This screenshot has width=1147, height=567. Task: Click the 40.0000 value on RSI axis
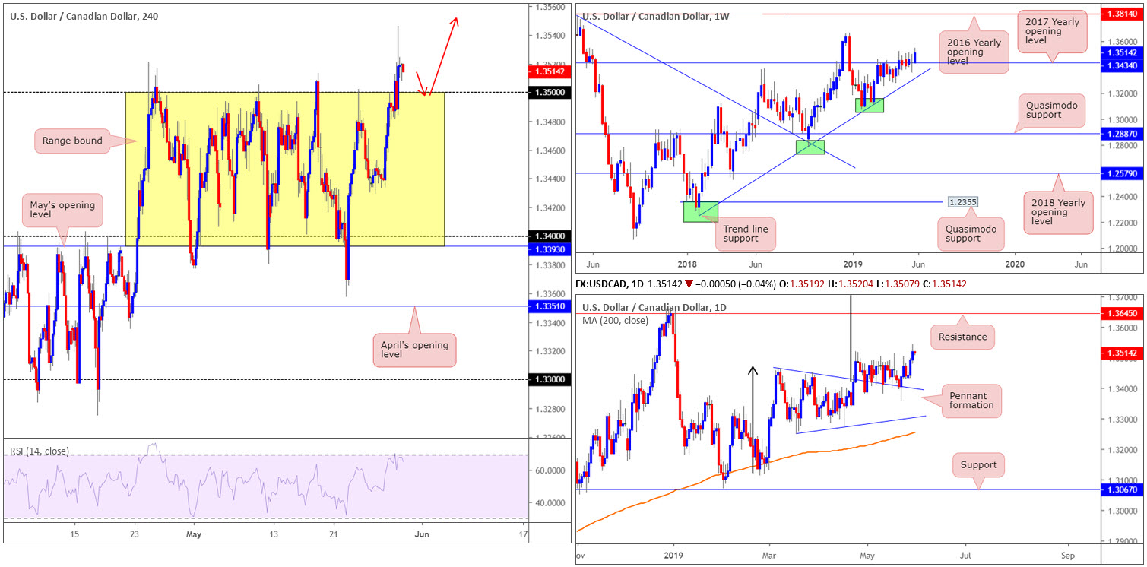550,503
